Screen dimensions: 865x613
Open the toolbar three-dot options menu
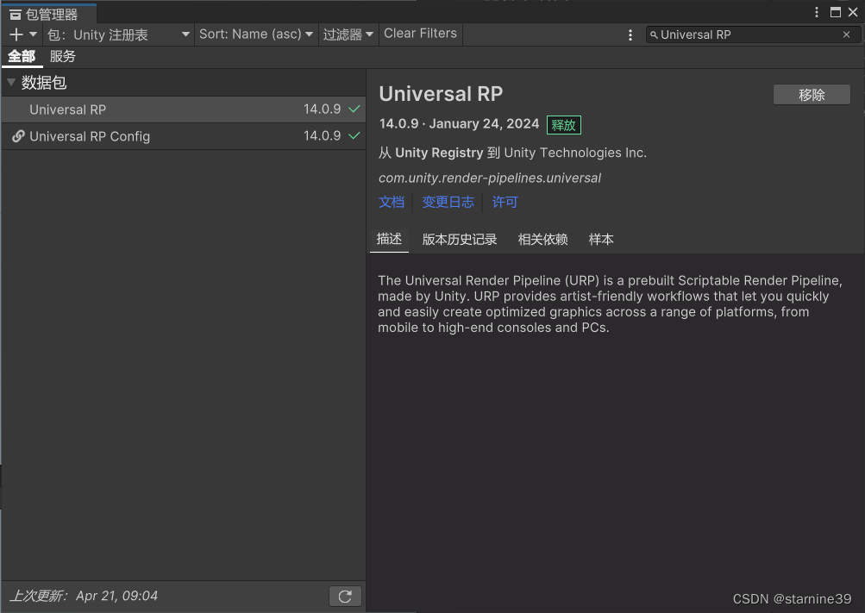coord(630,34)
